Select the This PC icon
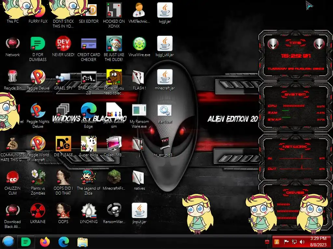The height and width of the screenshot is (249, 333). click(13, 21)
